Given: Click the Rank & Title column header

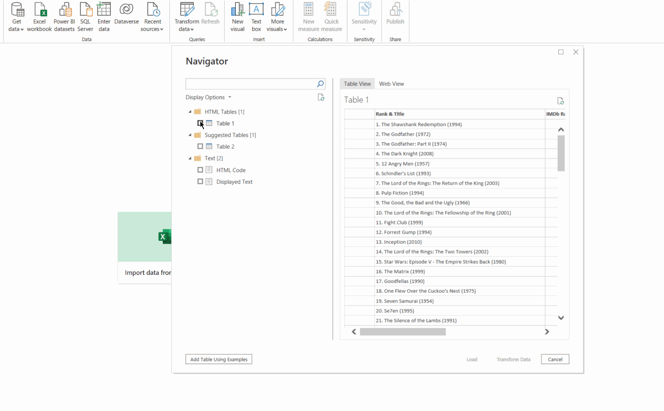Looking at the screenshot, I should tap(460, 114).
